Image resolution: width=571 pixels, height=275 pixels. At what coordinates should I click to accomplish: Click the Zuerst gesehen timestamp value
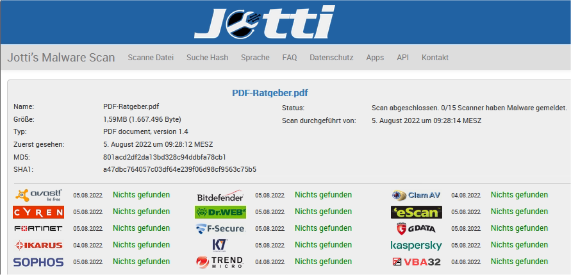[158, 144]
